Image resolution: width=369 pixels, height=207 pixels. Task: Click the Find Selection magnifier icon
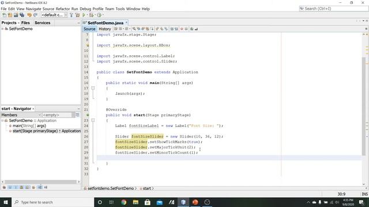[x=134, y=29]
